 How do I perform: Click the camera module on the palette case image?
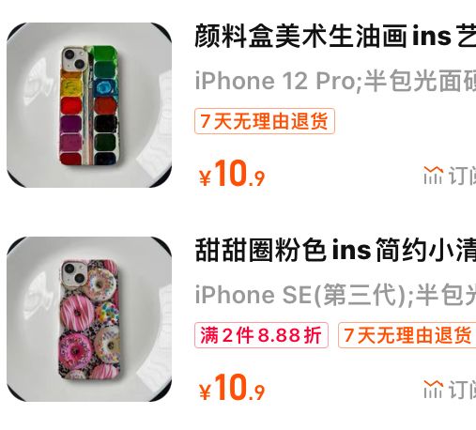point(75,58)
